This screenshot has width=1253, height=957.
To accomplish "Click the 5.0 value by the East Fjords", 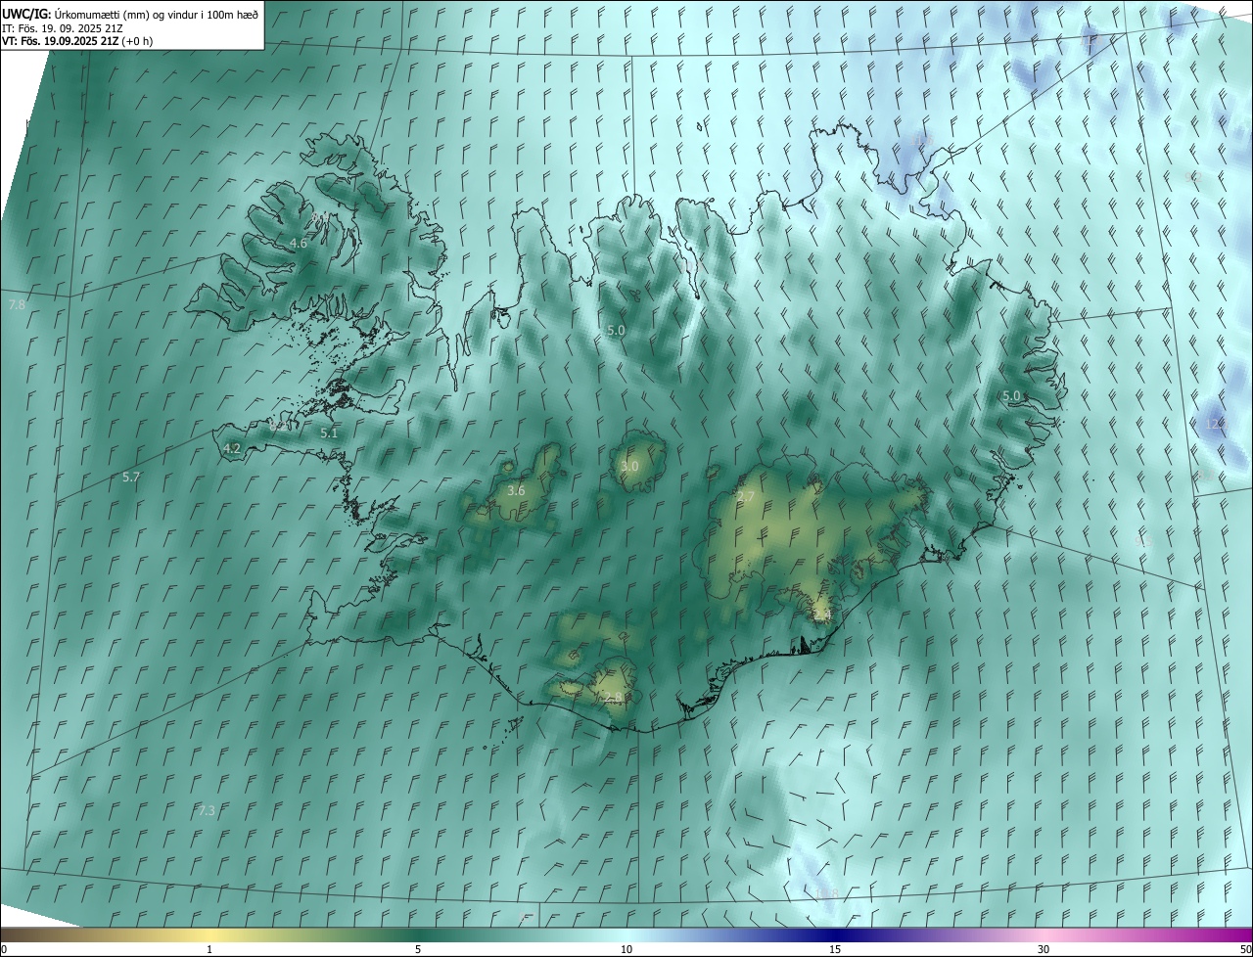I will pos(1011,395).
